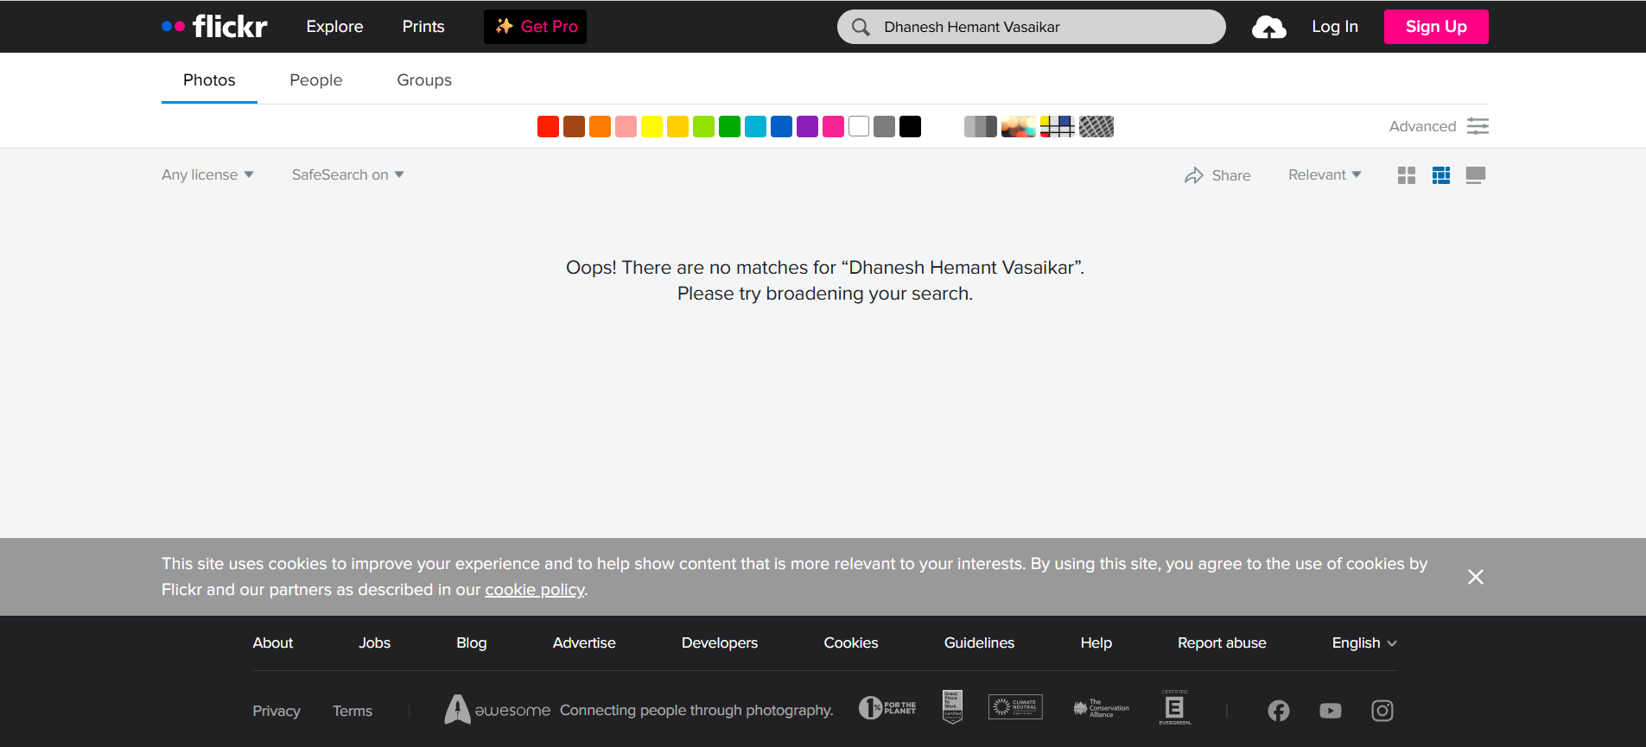This screenshot has height=747, width=1646.
Task: Filter by black and white style
Action: 981,127
